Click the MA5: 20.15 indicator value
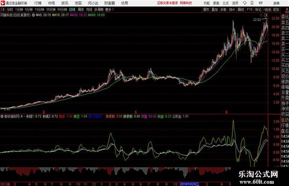Image resolution: width=289 pixels, height=186 pixels. pyautogui.click(x=43, y=15)
